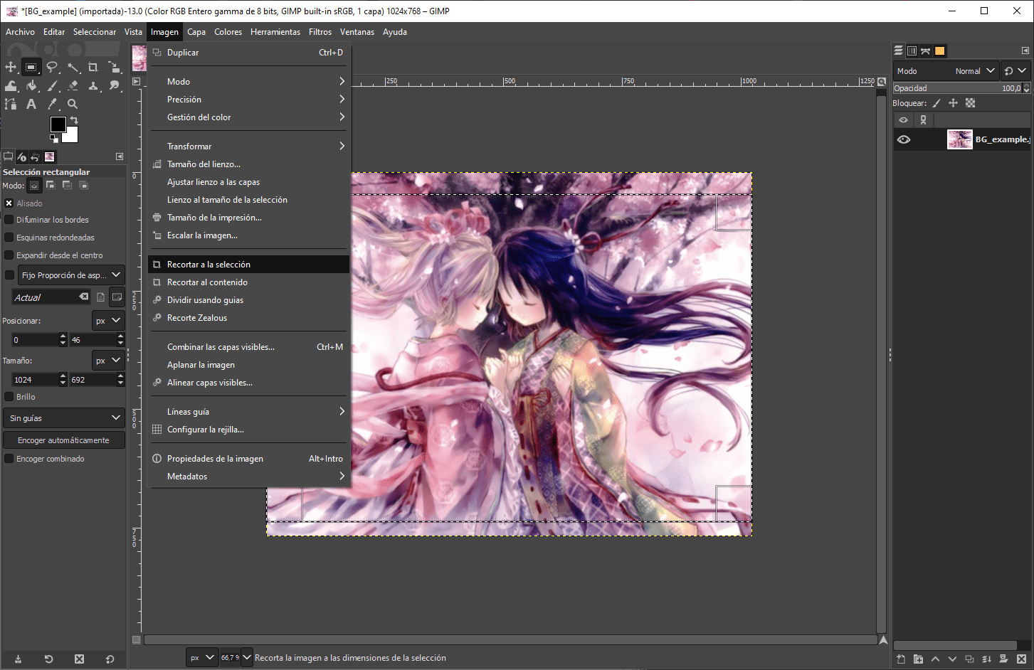Hide the BG_example layer with eye icon
The height and width of the screenshot is (670, 1034).
(x=904, y=139)
